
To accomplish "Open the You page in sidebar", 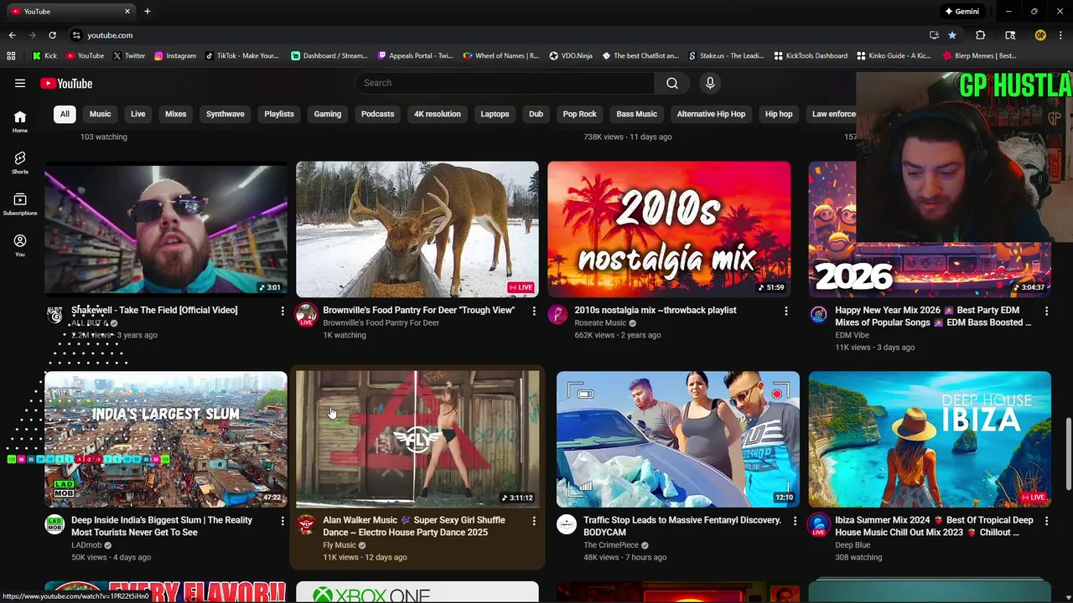I will [x=20, y=245].
